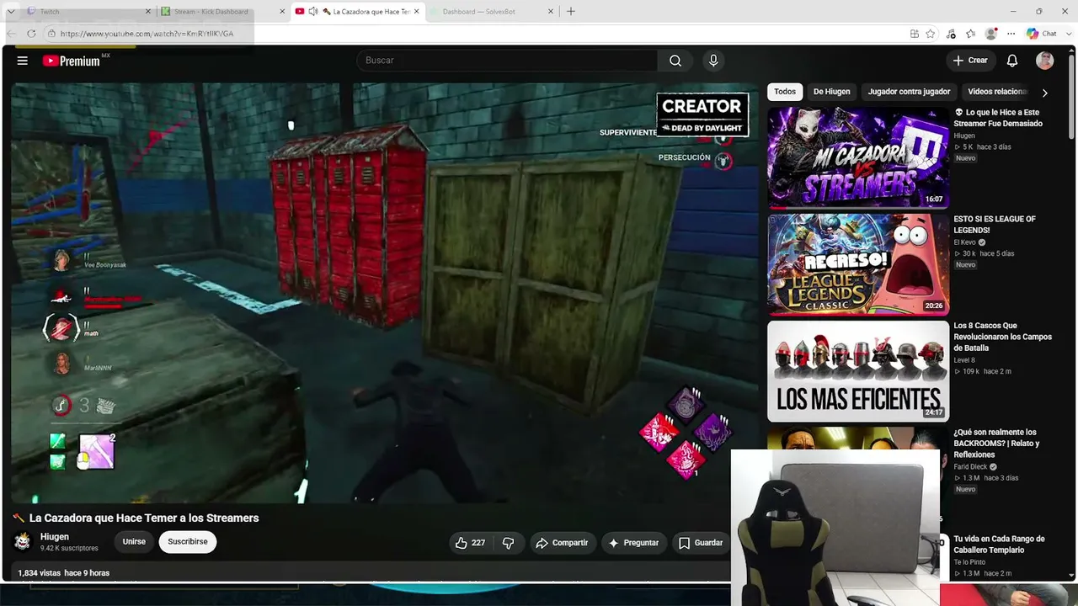Open the browser settings and more menu
This screenshot has width=1078, height=606.
pyautogui.click(x=1011, y=34)
